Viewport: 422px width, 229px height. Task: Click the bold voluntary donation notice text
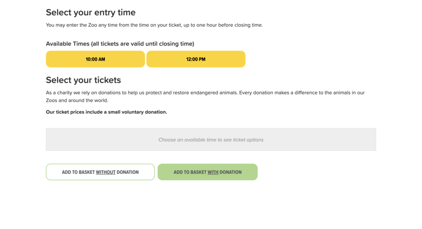(x=106, y=112)
